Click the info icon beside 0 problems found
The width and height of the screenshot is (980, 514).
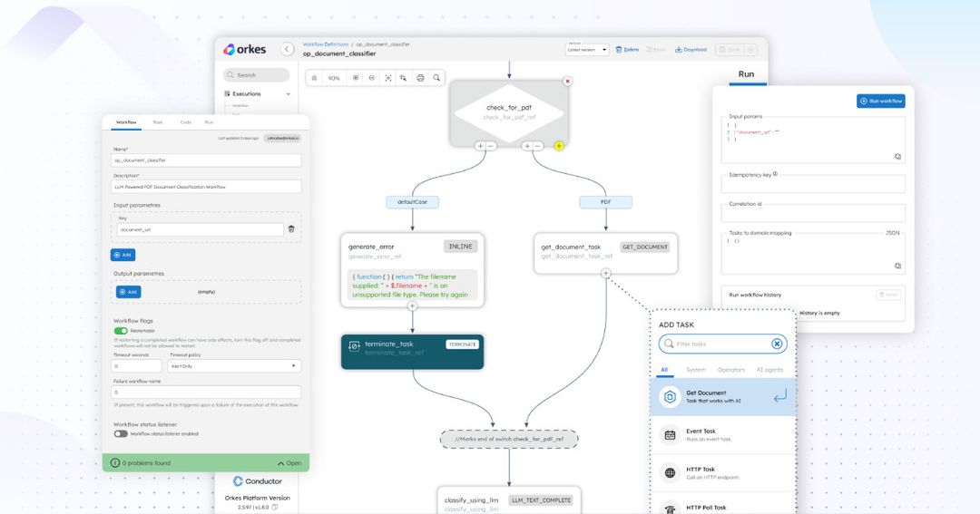115,463
